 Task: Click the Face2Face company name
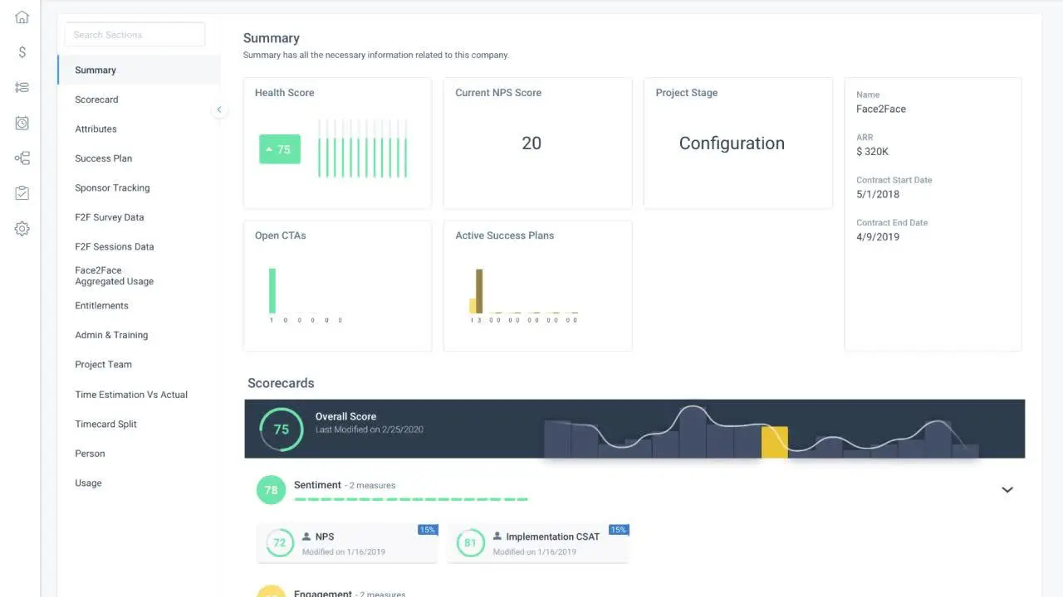881,109
